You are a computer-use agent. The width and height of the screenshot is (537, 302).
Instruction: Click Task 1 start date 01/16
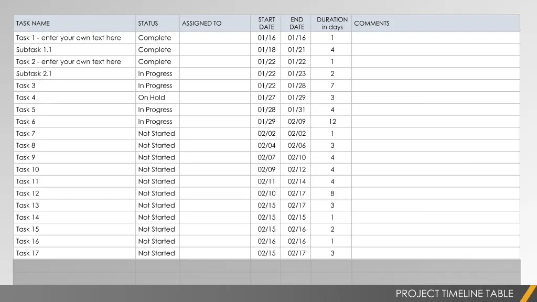coord(266,38)
